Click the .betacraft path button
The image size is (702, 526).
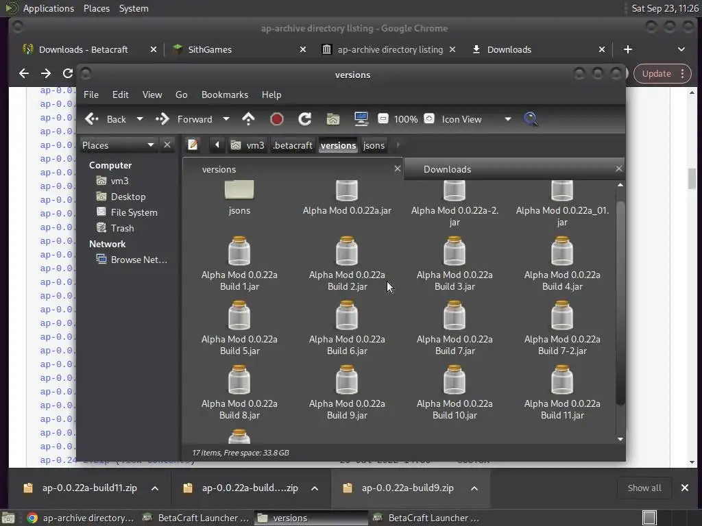(293, 145)
